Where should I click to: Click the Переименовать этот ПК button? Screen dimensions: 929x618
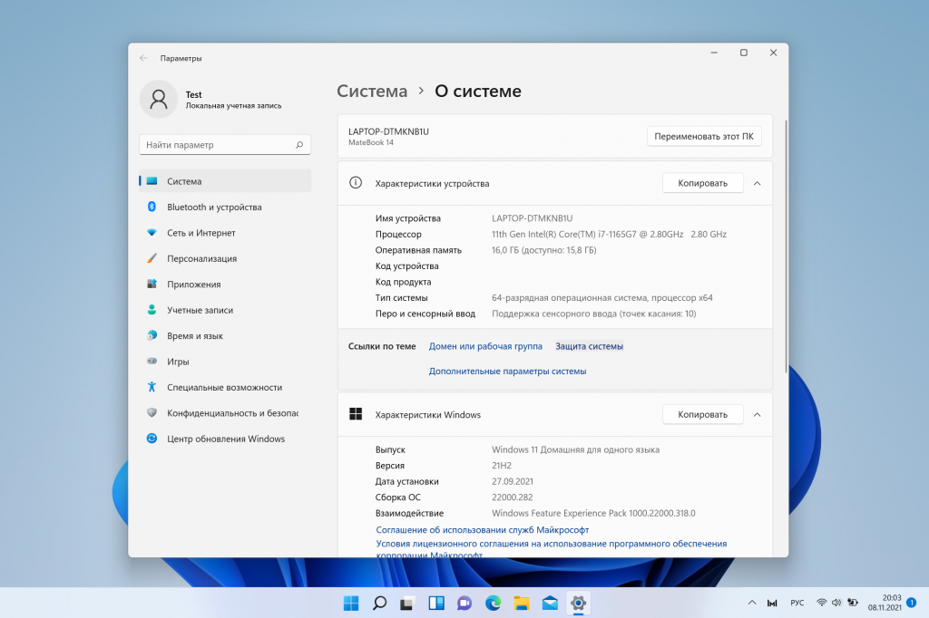tap(703, 137)
